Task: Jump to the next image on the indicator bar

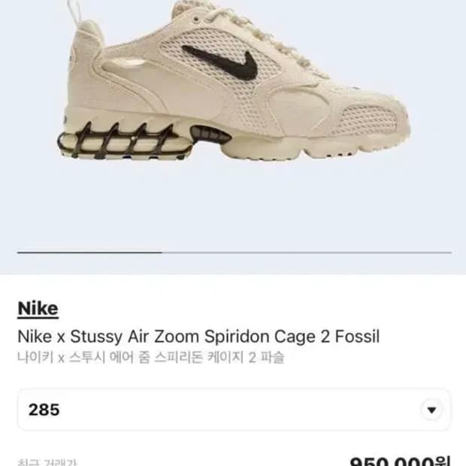Action: [x=307, y=253]
